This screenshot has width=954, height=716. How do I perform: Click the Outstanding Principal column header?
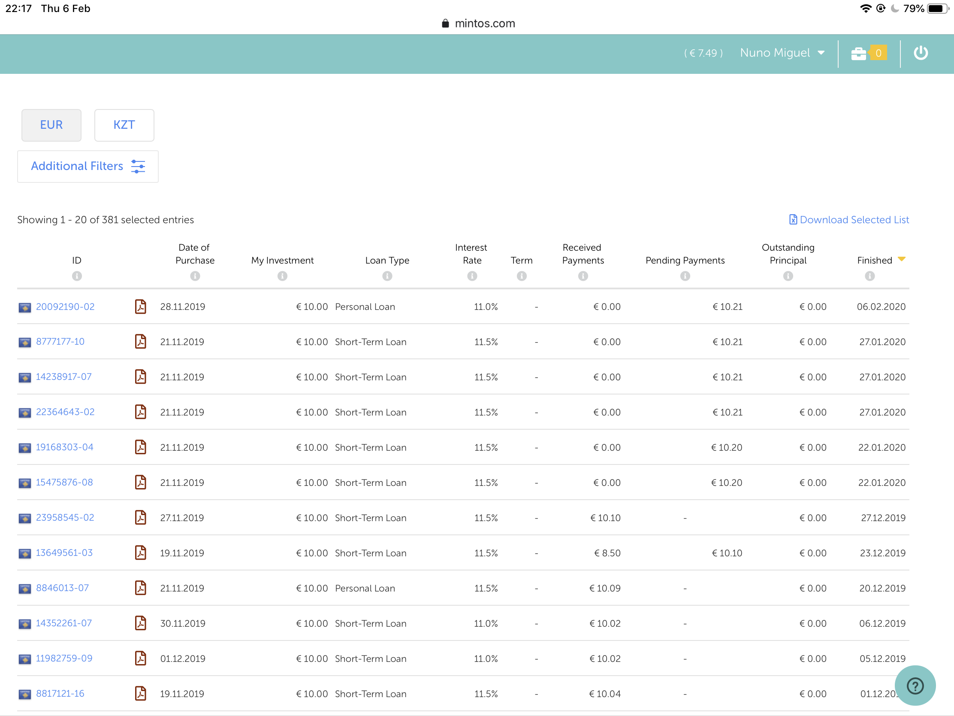[788, 254]
